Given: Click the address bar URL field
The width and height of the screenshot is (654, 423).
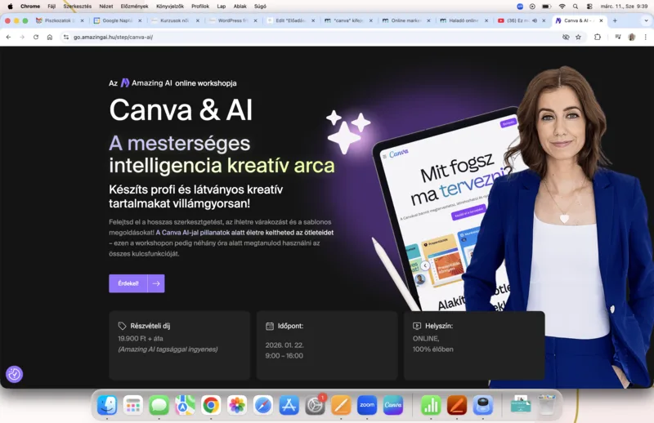Looking at the screenshot, I should point(313,37).
